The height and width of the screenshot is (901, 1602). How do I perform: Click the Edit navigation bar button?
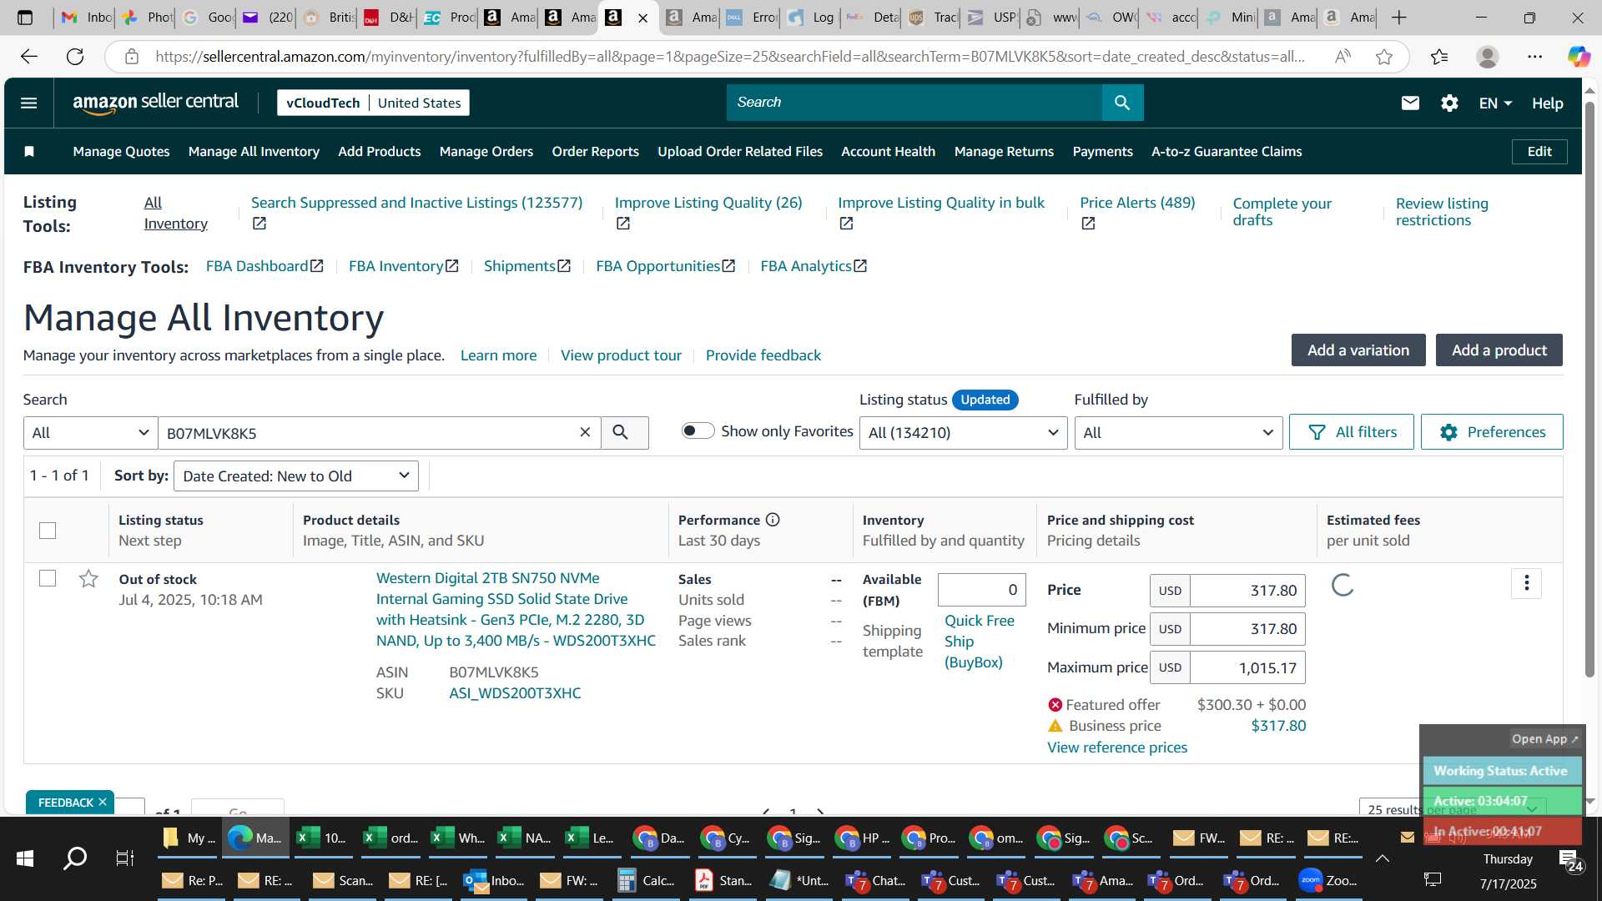click(x=1539, y=151)
